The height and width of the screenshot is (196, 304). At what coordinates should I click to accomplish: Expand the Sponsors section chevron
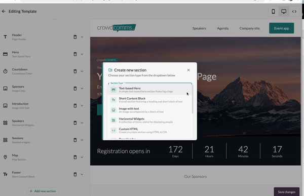(82, 89)
